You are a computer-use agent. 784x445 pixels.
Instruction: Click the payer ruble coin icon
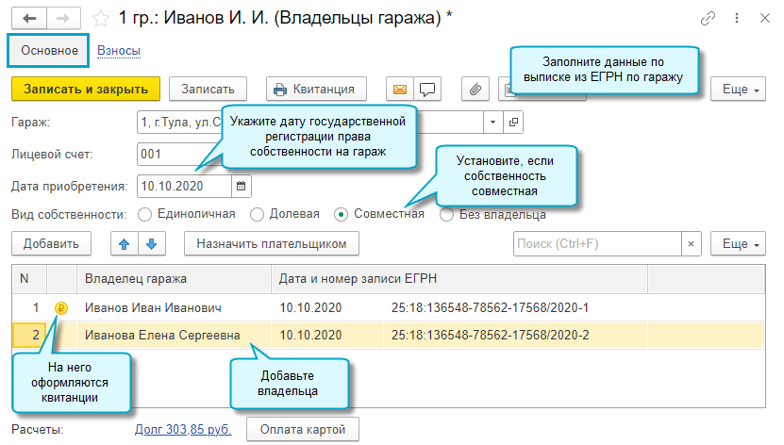tap(61, 308)
